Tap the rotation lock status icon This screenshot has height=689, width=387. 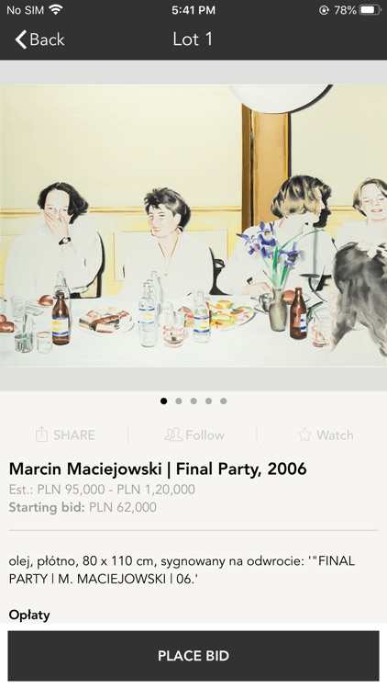(324, 10)
